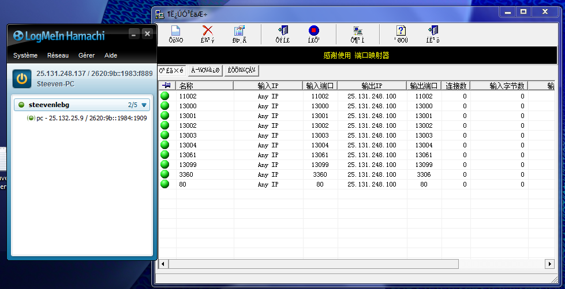
Task: Click the 2/5 member count in Hamachi
Action: point(133,105)
